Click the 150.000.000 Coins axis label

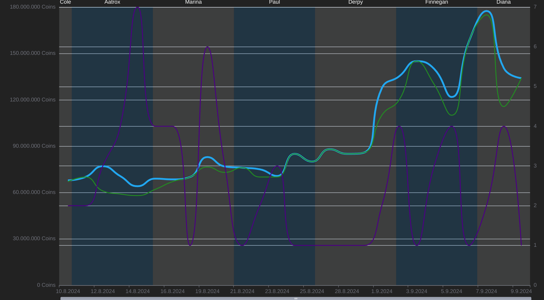click(32, 53)
